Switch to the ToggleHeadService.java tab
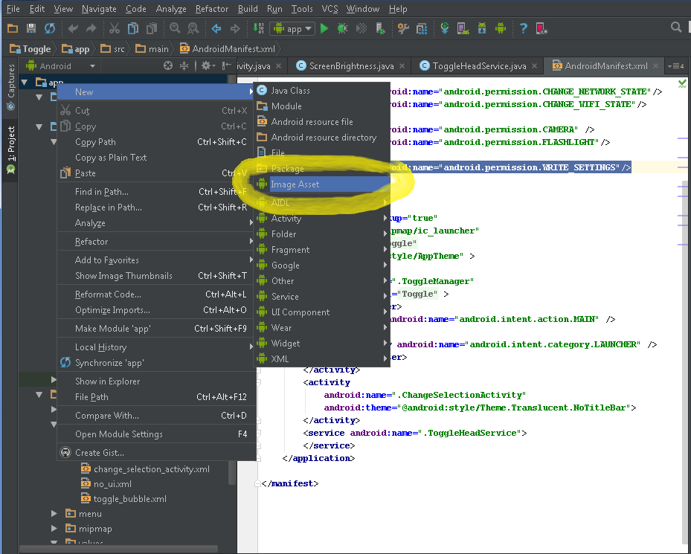 click(x=479, y=66)
